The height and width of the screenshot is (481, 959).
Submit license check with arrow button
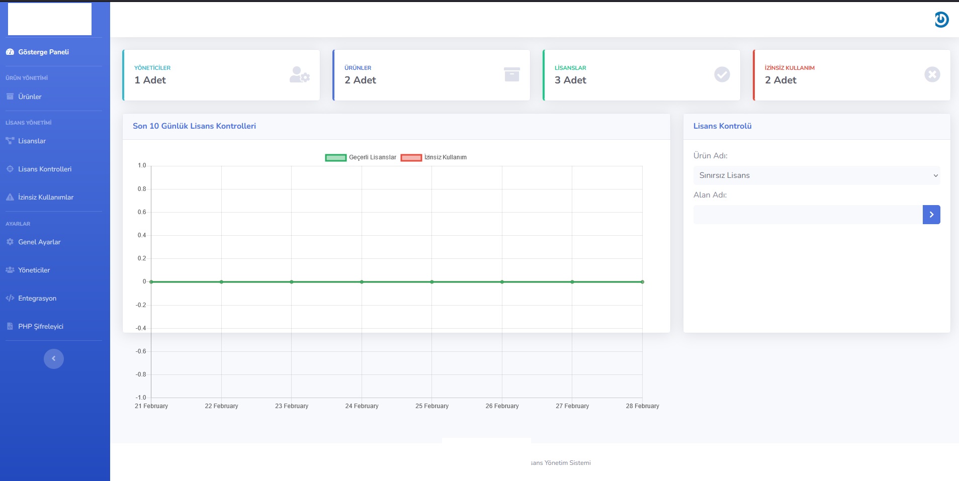coord(931,215)
